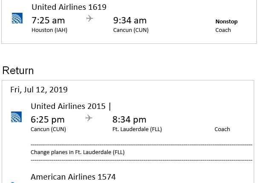The width and height of the screenshot is (258, 183).
Task: Click the airplane icon between 6:25 pm and 8:34 pm
Action: click(x=89, y=118)
